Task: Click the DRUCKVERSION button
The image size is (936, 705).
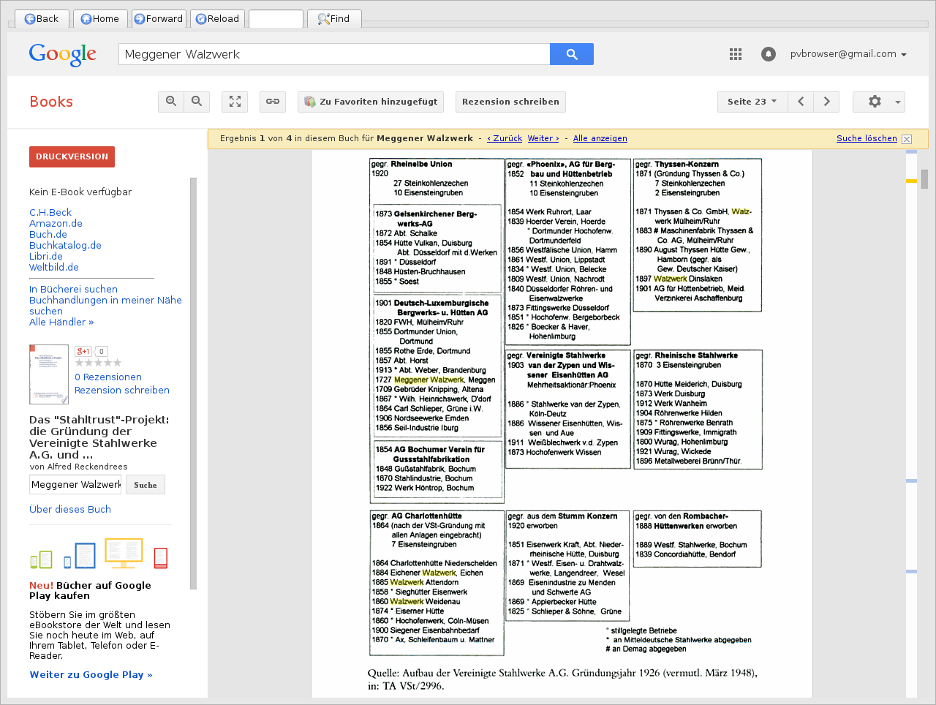Action: 72,157
